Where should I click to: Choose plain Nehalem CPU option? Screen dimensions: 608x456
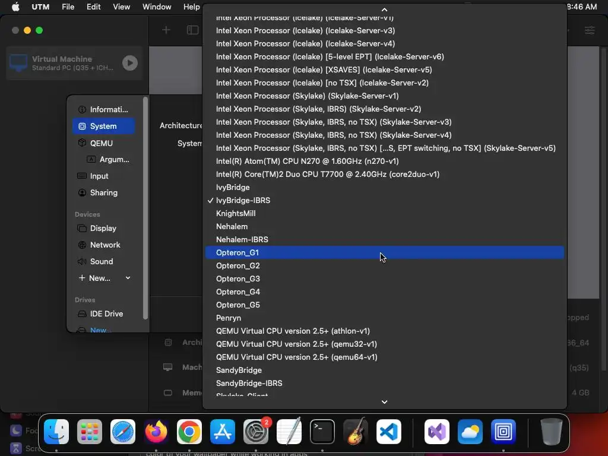(384, 226)
